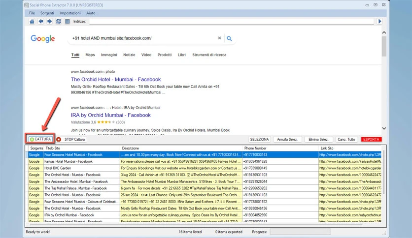The width and height of the screenshot is (412, 238).
Task: Click the Indirizzo address input field
Action: 232,21
